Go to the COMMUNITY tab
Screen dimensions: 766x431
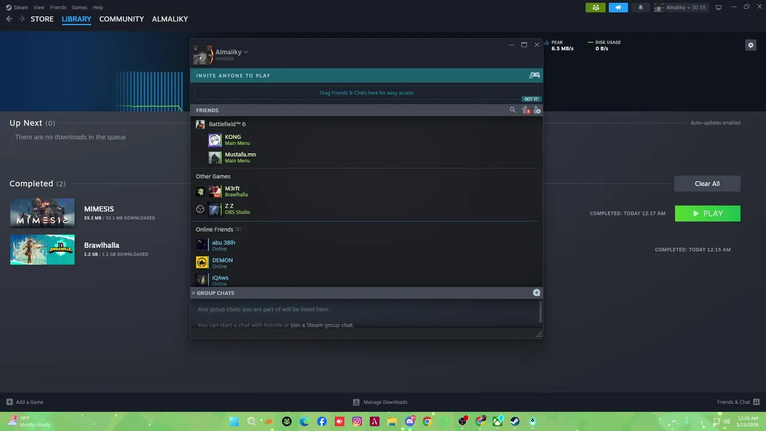(121, 19)
